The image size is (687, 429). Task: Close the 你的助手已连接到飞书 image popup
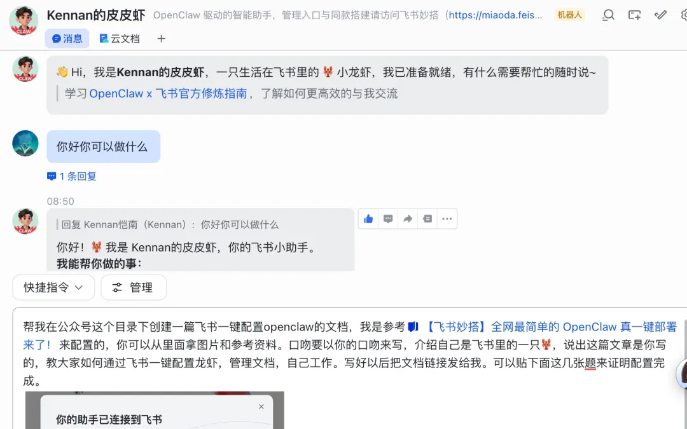tap(261, 407)
